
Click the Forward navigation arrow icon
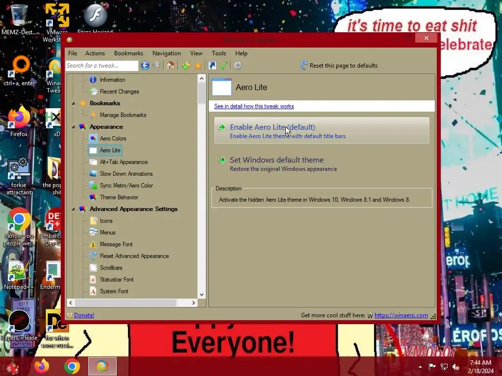click(156, 66)
